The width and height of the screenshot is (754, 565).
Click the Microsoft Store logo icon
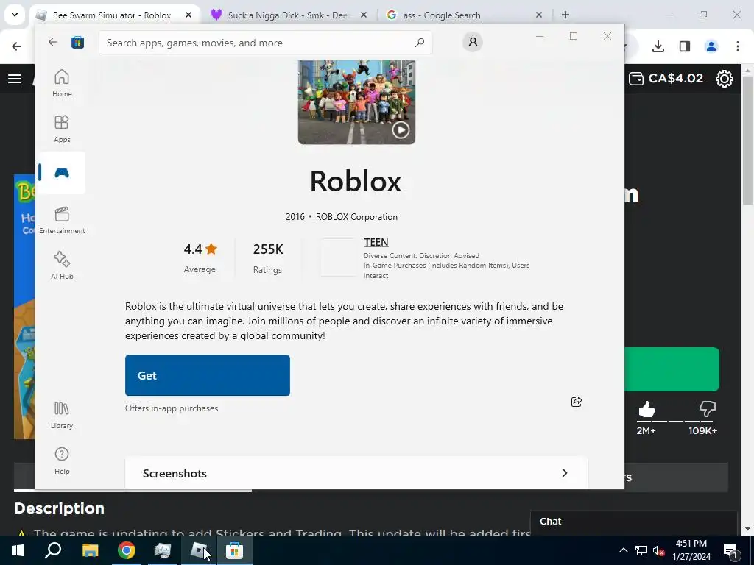(x=77, y=42)
